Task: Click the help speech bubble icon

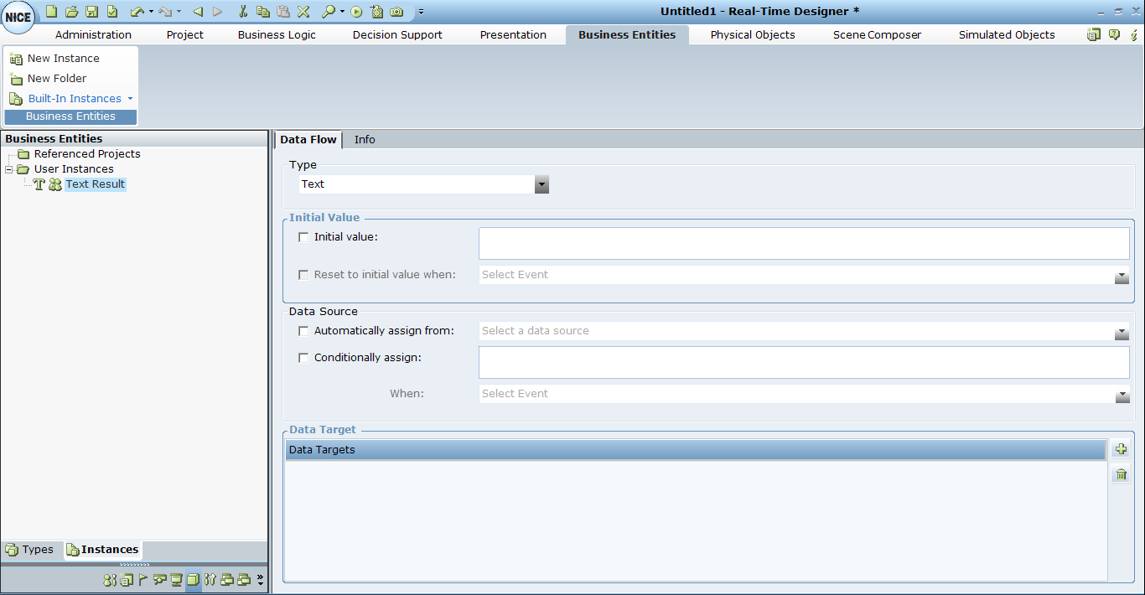Action: (x=1114, y=35)
